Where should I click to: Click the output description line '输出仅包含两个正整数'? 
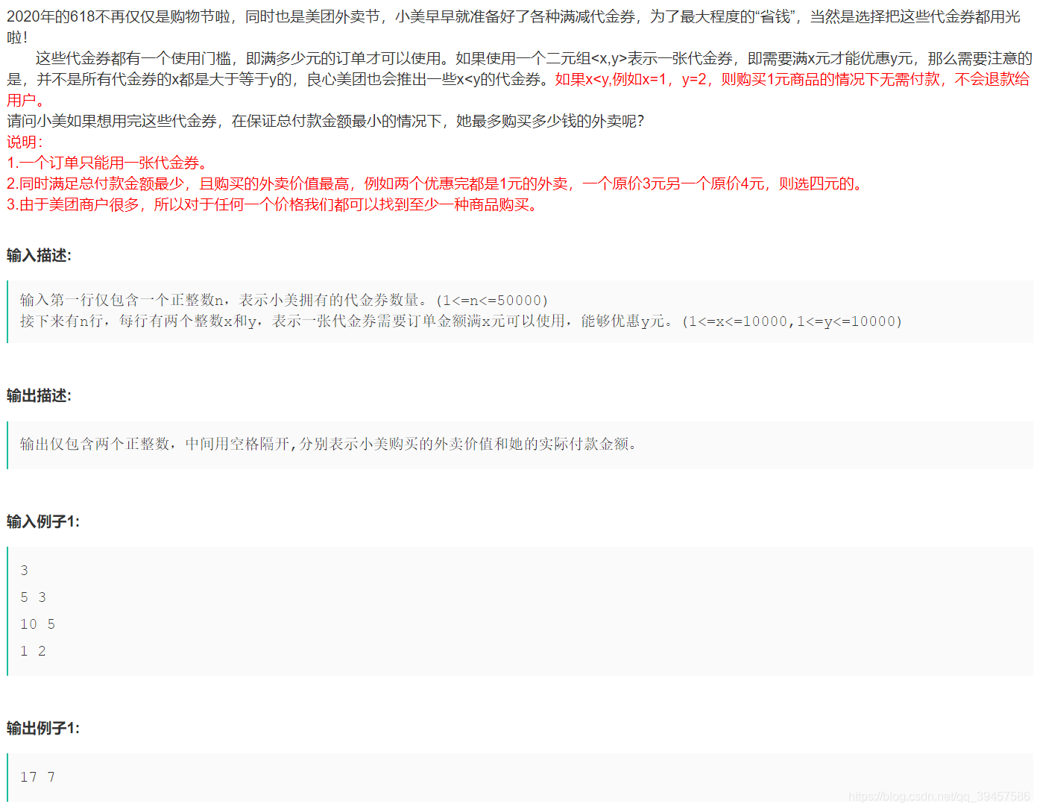[x=329, y=444]
